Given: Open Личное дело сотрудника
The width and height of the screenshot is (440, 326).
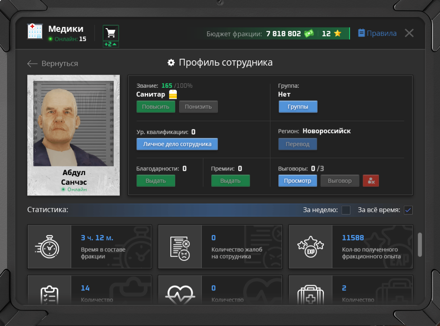Looking at the screenshot, I should pos(177,144).
